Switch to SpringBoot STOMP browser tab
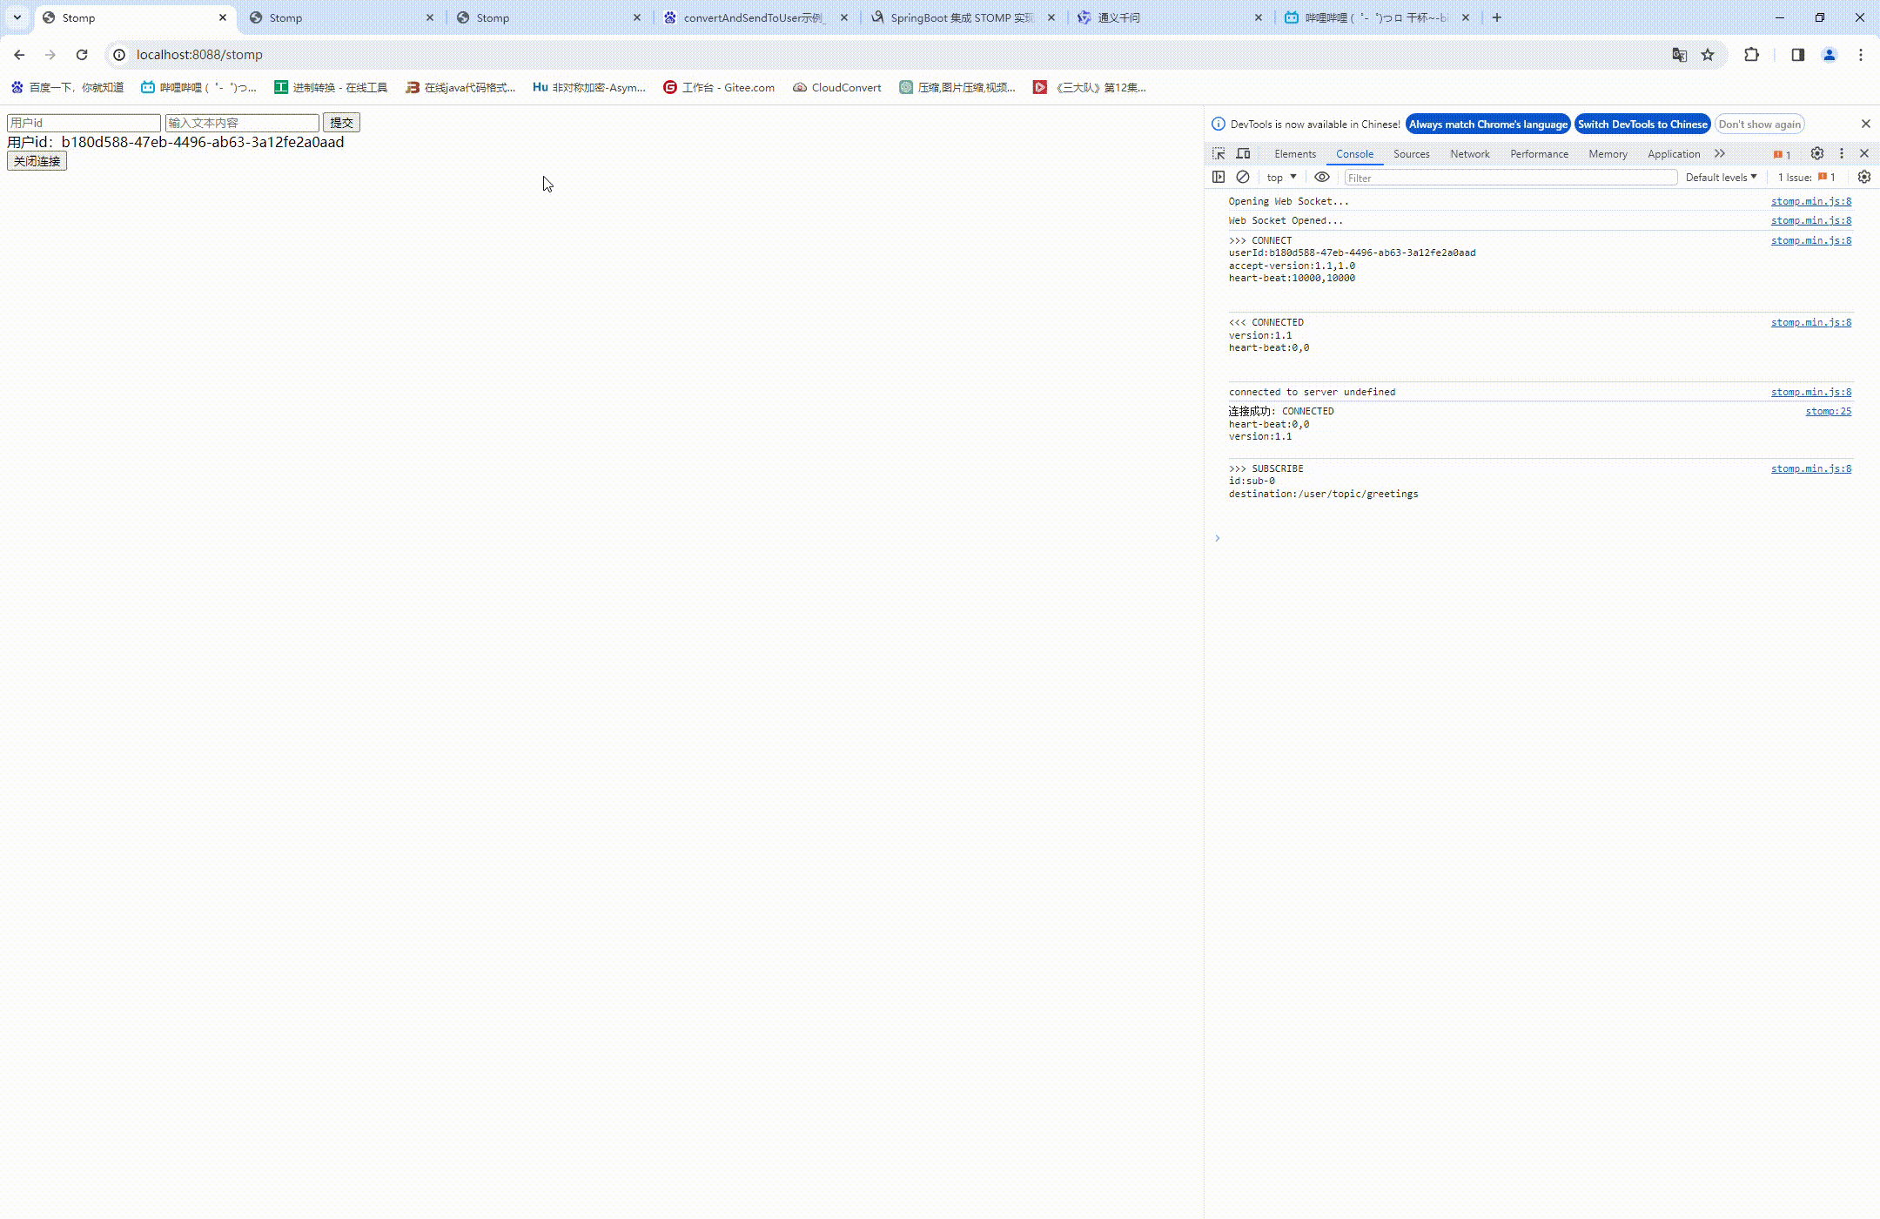 959,17
